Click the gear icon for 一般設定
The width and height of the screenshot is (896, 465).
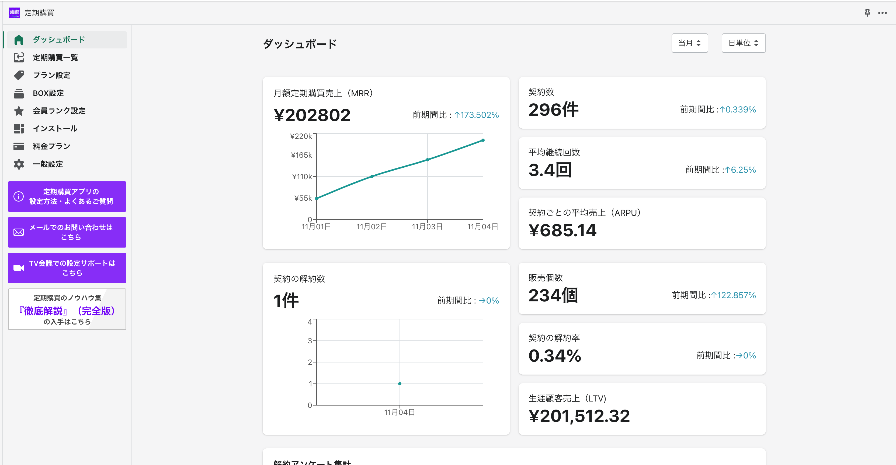(x=19, y=164)
